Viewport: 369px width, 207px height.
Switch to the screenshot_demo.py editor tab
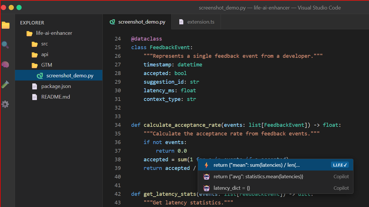coord(137,22)
